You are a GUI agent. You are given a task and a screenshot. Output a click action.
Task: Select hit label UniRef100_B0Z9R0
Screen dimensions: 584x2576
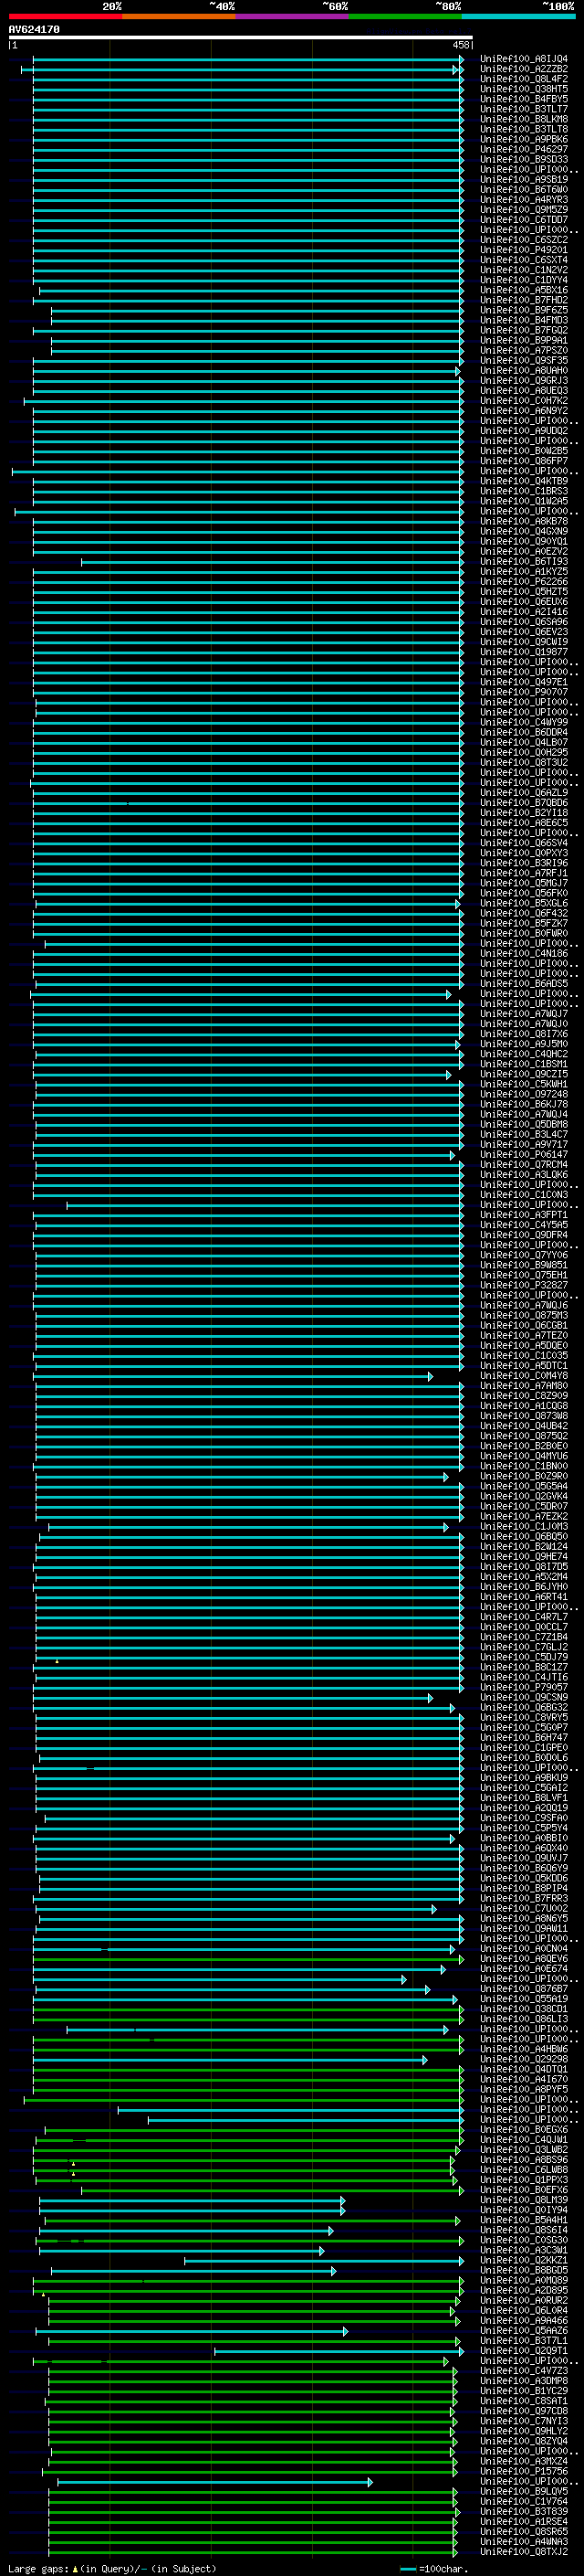pyautogui.click(x=523, y=1476)
